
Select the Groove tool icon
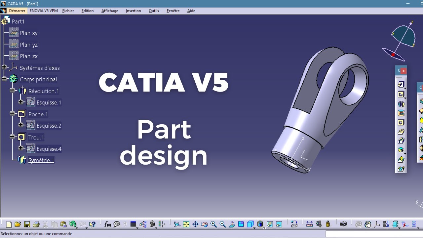(401, 113)
